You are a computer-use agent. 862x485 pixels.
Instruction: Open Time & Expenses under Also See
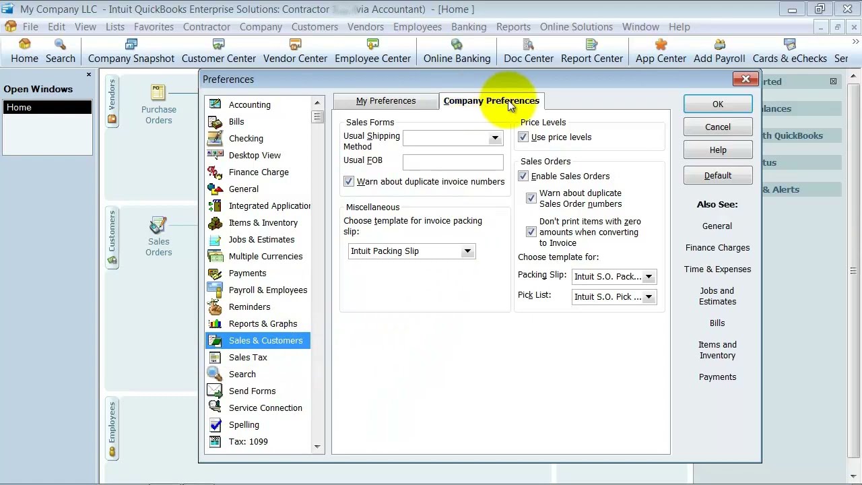tap(717, 269)
